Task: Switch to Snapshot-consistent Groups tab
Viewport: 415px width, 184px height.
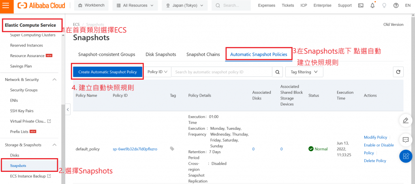Action: coord(107,54)
